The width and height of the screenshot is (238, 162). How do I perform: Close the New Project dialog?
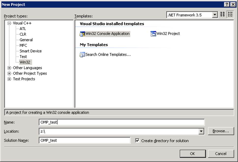233,4
